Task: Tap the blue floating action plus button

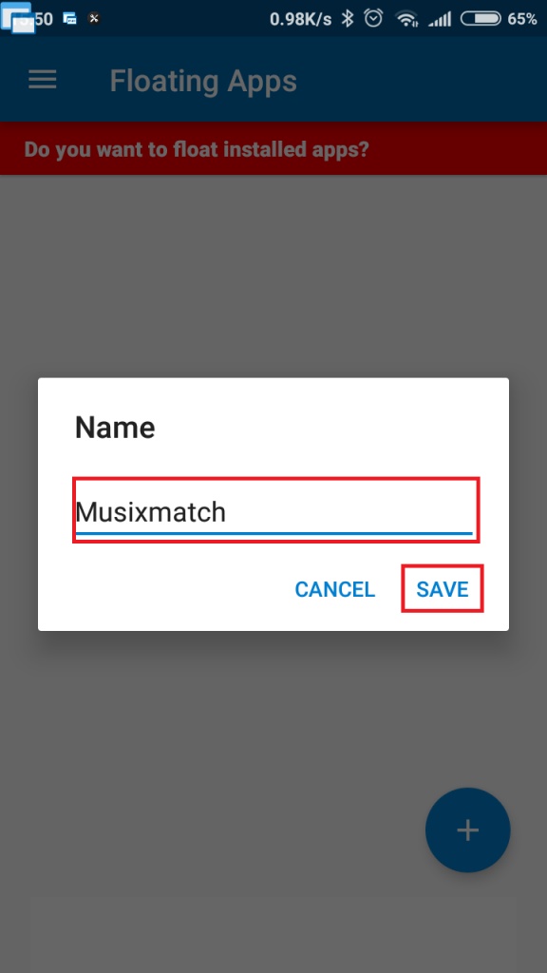Action: (467, 830)
